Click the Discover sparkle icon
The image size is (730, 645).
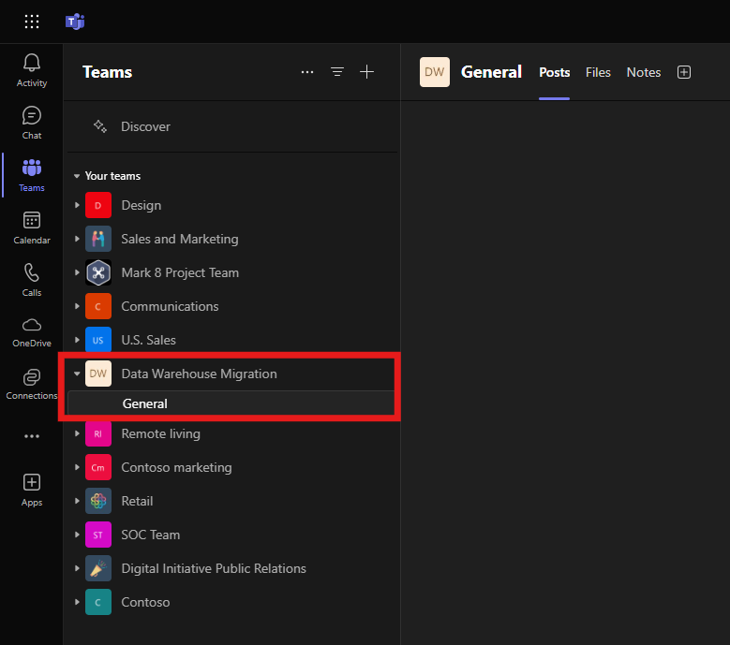pos(100,126)
